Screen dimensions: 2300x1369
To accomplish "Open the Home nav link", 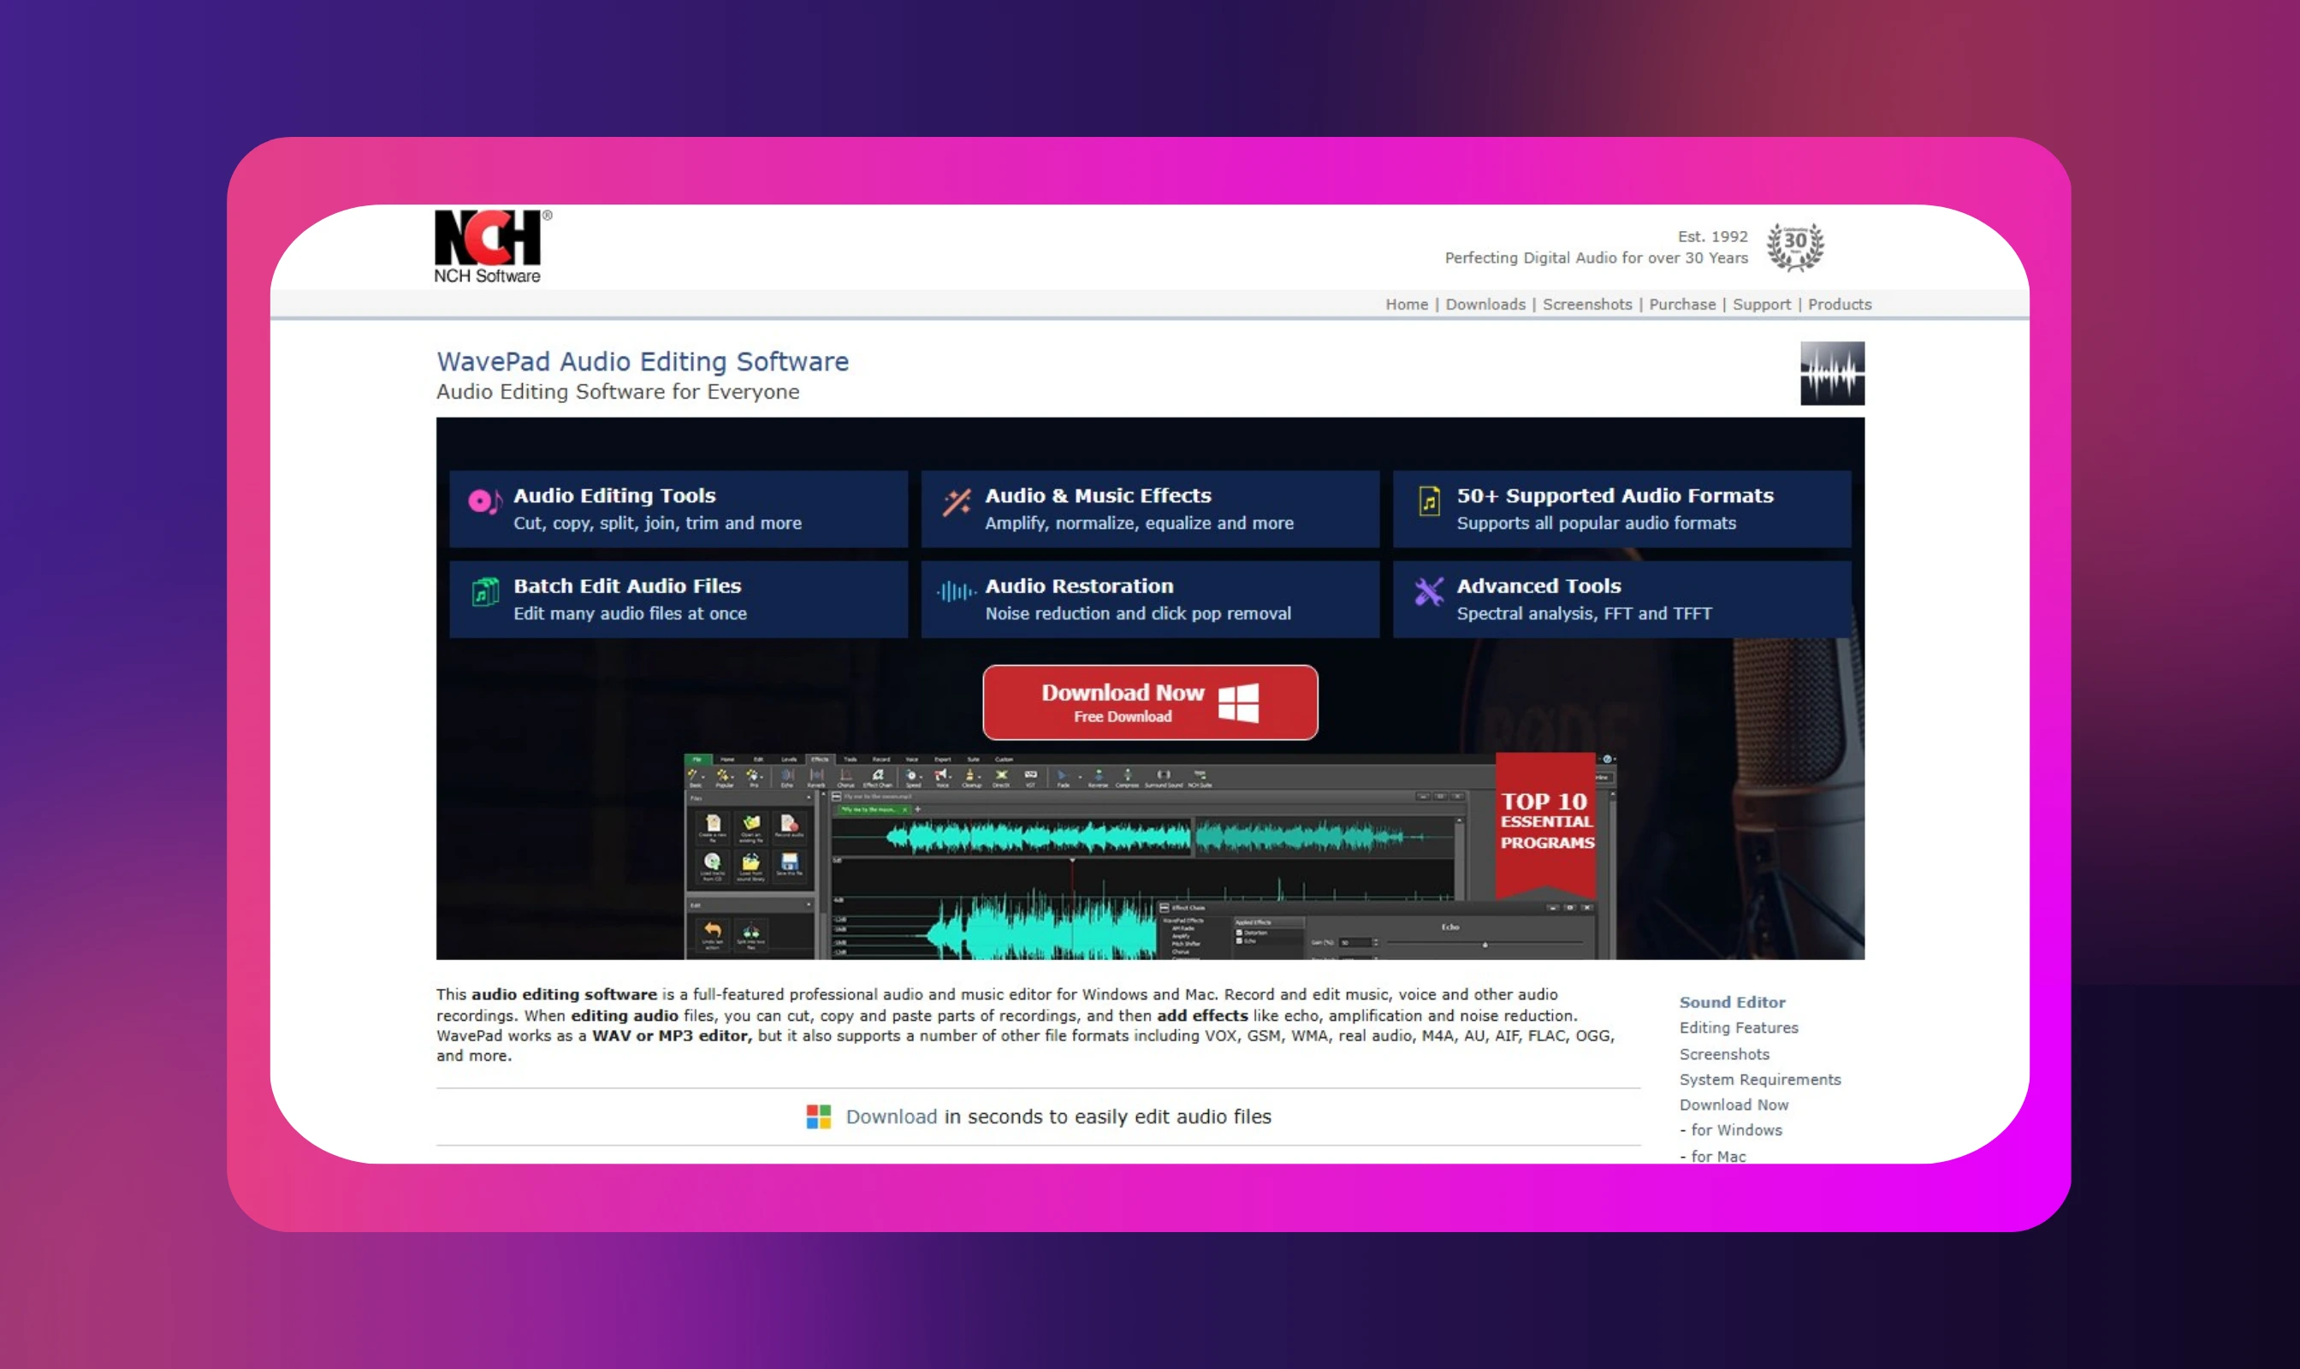I will pos(1406,305).
